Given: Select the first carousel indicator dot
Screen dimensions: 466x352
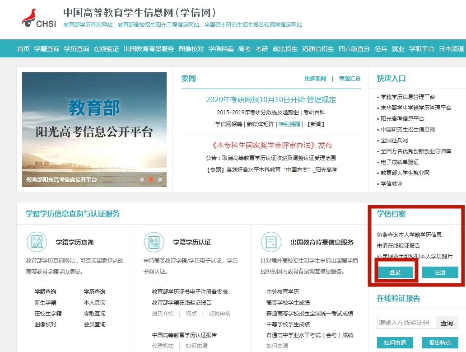Looking at the screenshot, I should tap(142, 179).
